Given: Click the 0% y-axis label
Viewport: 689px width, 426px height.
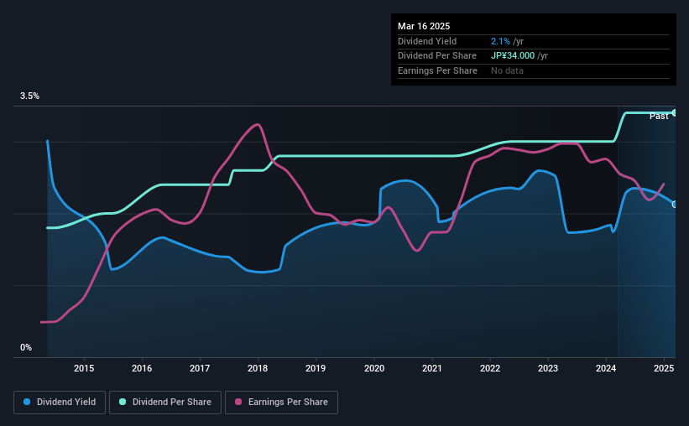Looking at the screenshot, I should coord(26,347).
